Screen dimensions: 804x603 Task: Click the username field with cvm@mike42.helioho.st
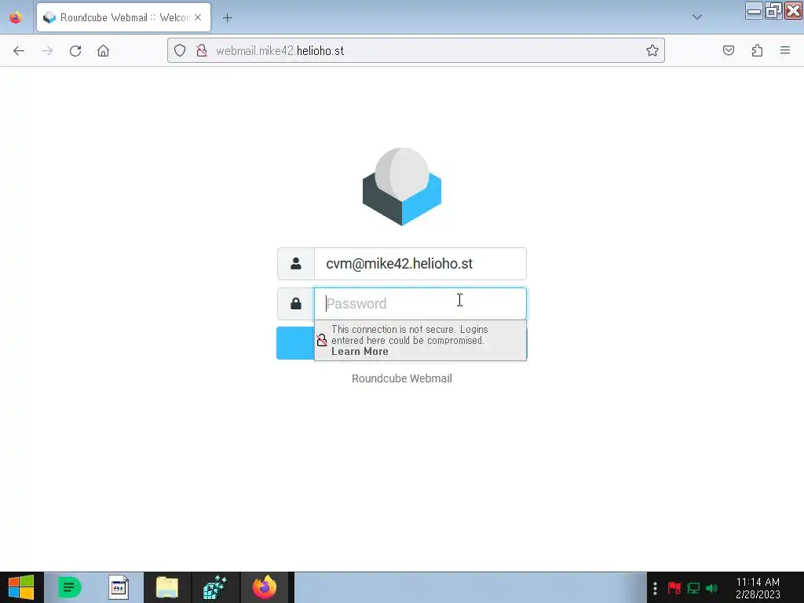[419, 264]
